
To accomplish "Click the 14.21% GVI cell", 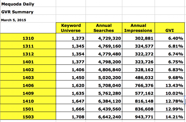I will click(170, 116).
